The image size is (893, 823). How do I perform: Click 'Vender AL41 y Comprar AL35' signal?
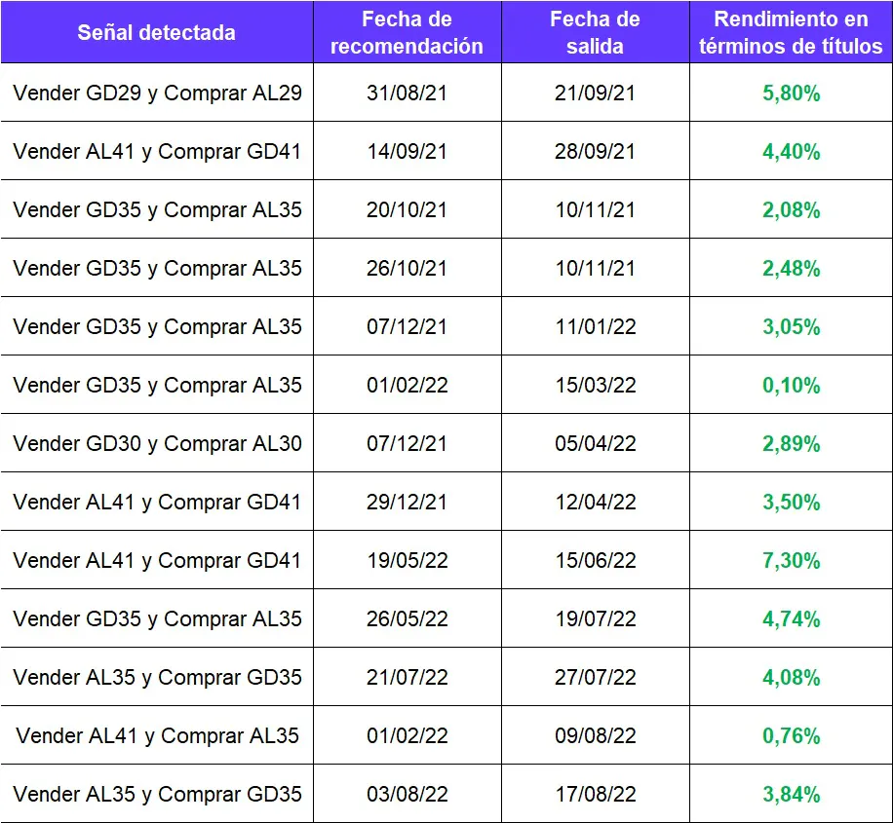157,736
